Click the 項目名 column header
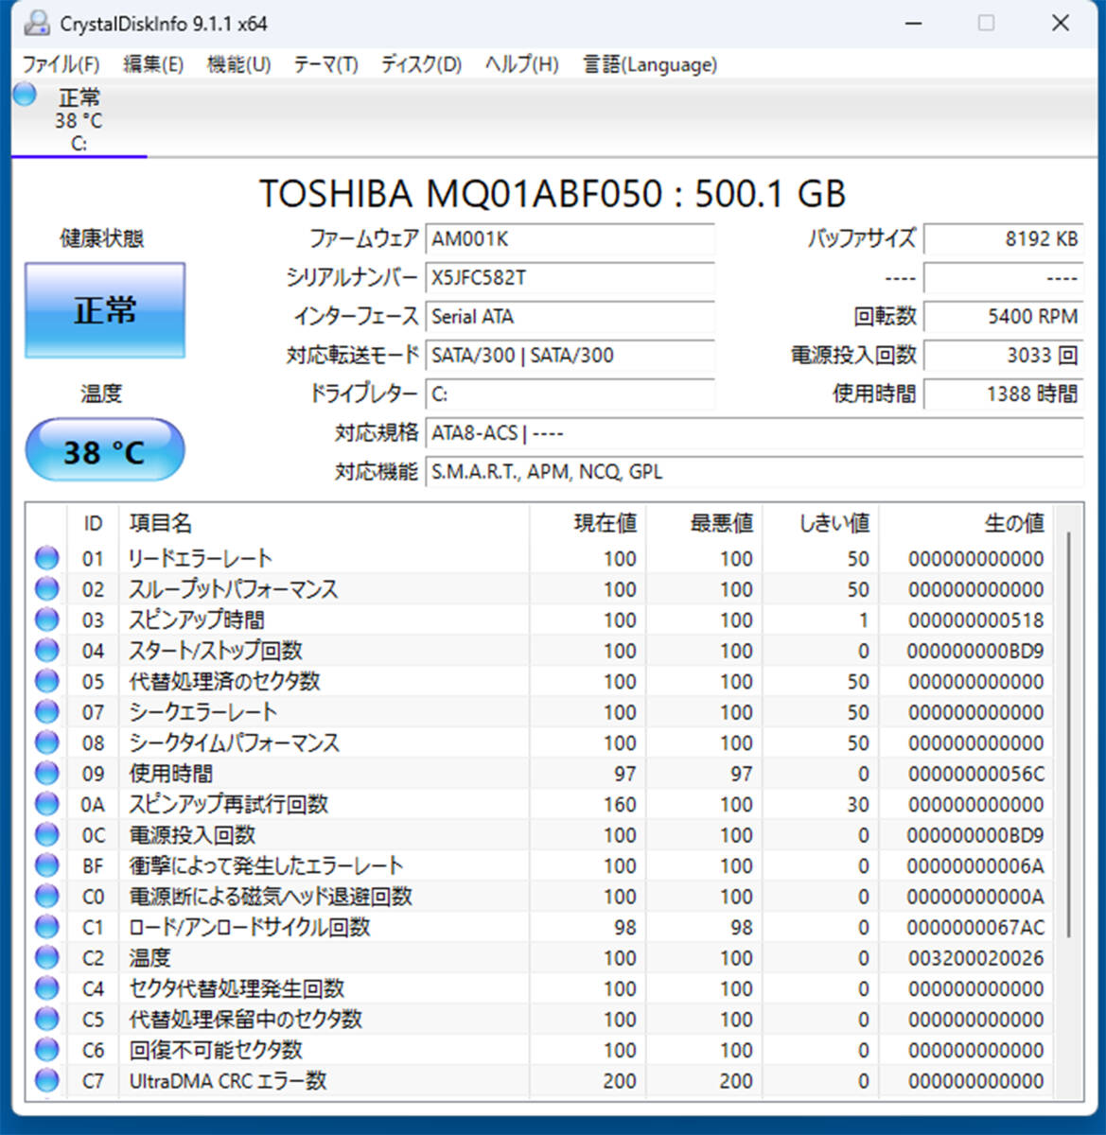Viewport: 1106px width, 1135px height. [323, 523]
